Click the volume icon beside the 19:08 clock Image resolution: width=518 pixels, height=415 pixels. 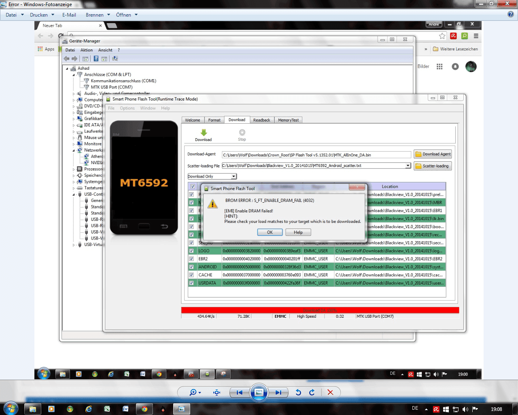coord(465,409)
